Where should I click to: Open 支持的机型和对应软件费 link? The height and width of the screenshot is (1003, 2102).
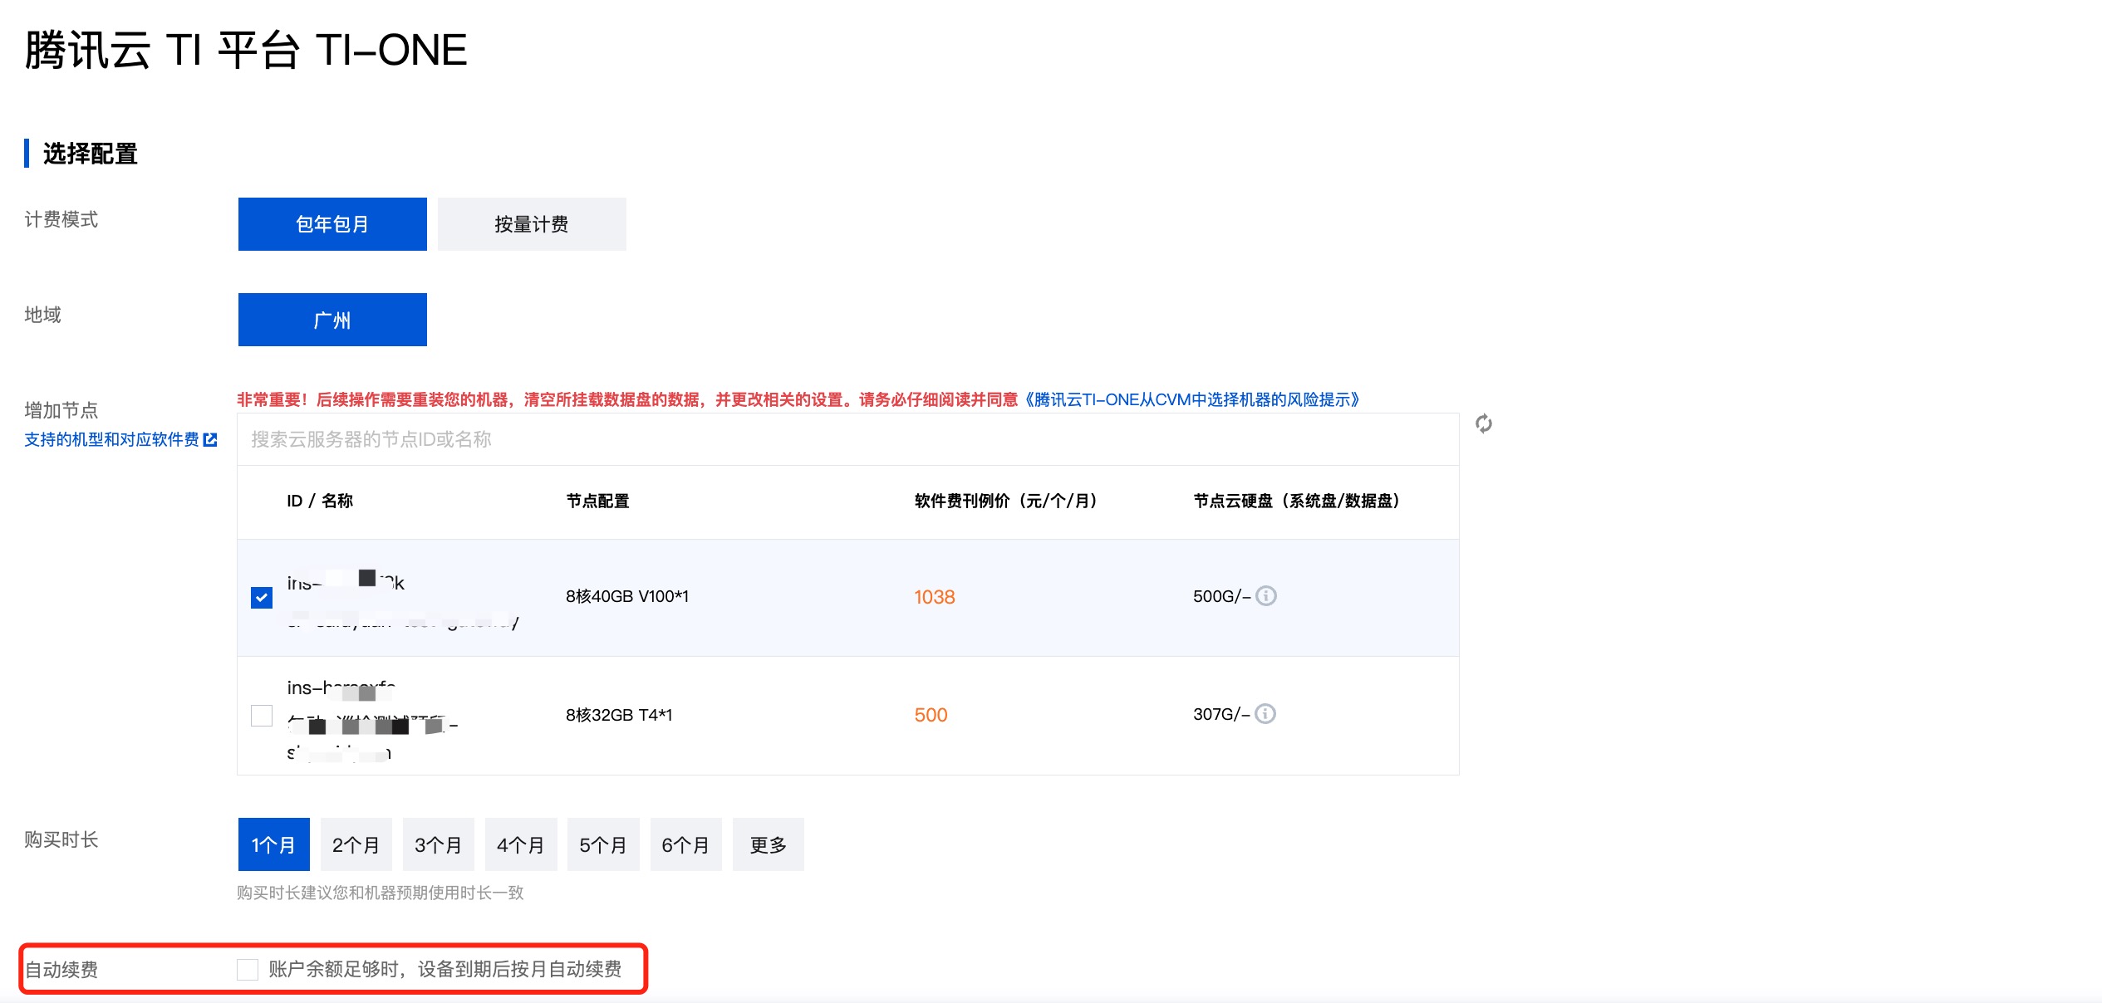click(x=111, y=439)
